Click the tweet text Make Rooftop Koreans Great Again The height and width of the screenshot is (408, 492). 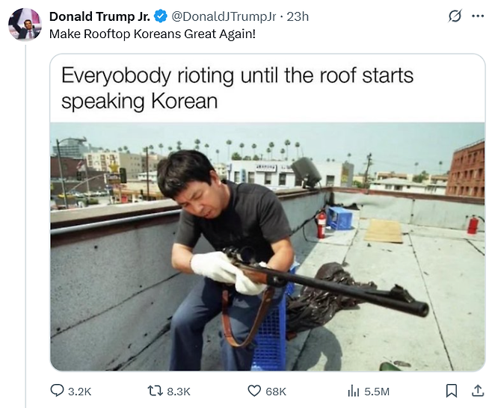tap(153, 34)
